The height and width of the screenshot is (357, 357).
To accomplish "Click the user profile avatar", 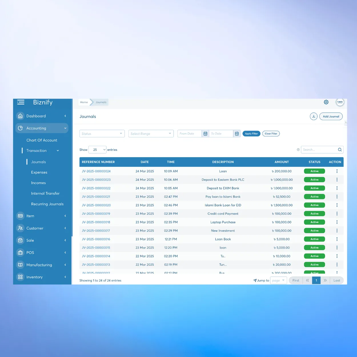I will (340, 102).
